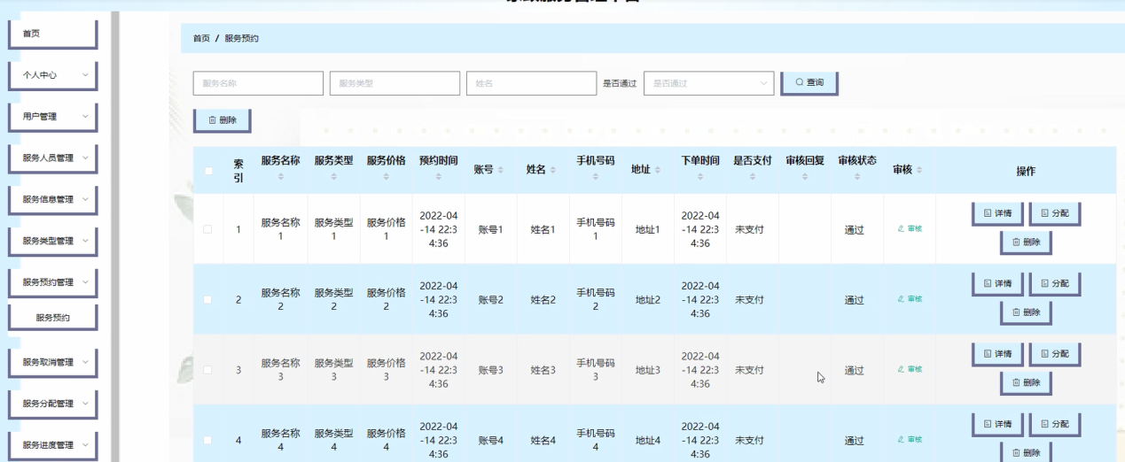Sort by 姓名 column arrows
The height and width of the screenshot is (462, 1125).
click(553, 172)
